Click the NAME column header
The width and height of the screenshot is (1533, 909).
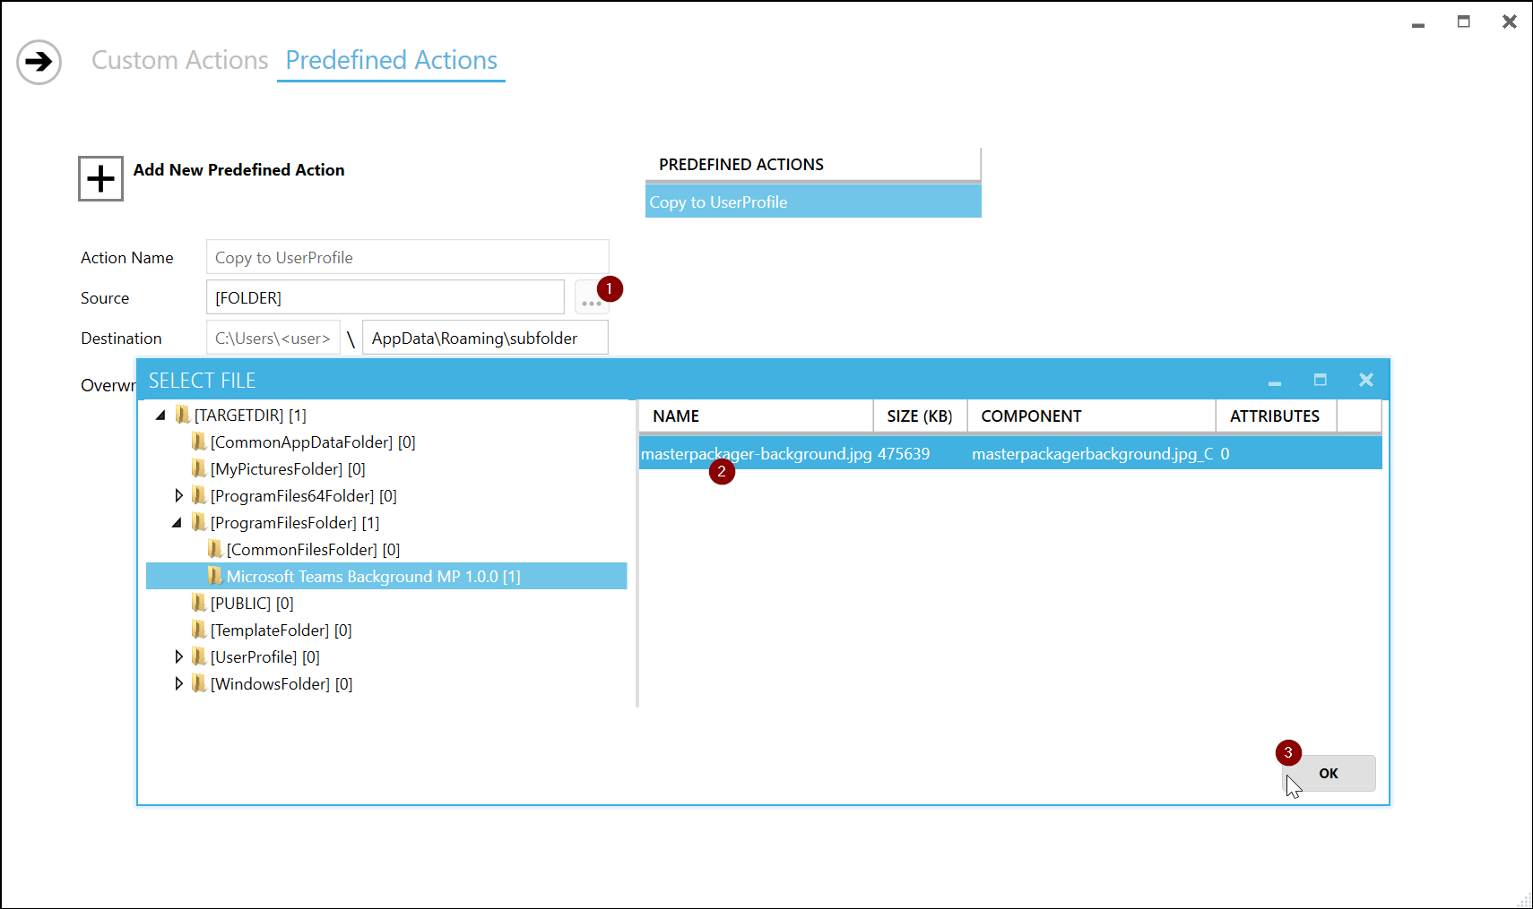[x=756, y=416]
